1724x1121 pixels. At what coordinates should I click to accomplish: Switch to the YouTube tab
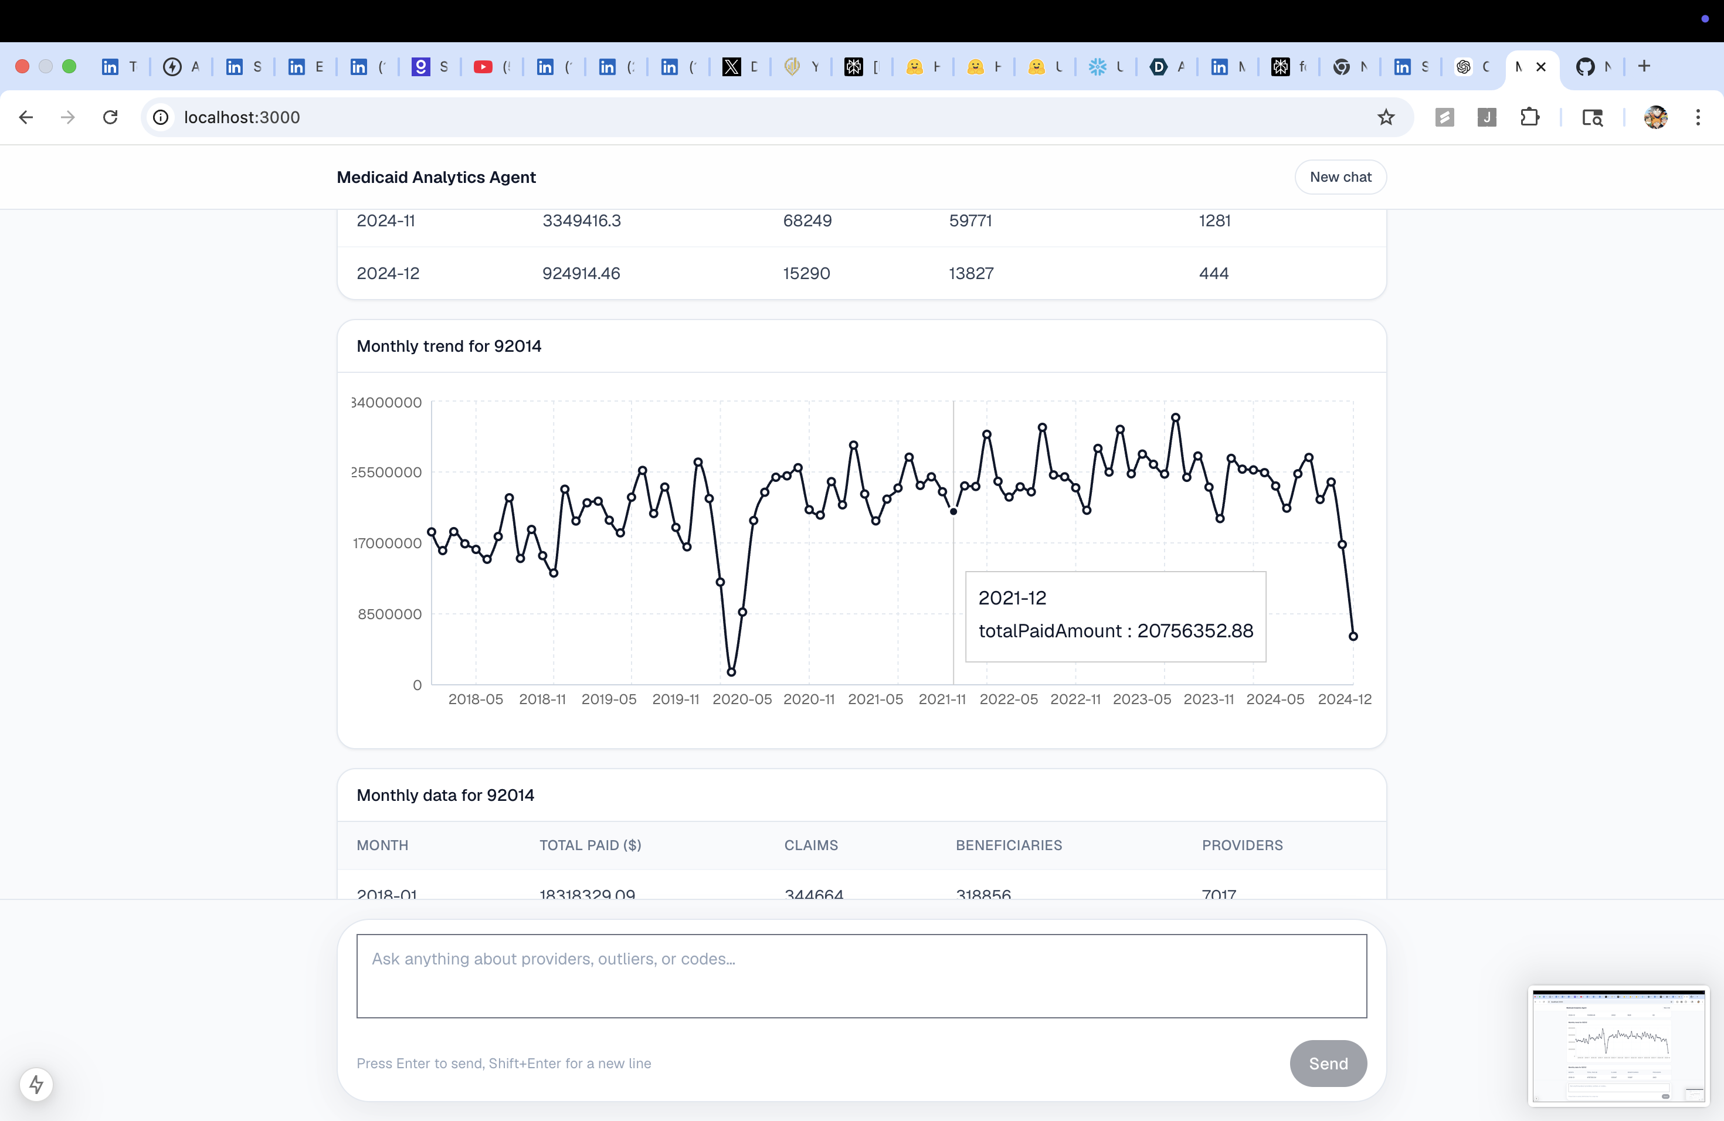click(x=483, y=67)
